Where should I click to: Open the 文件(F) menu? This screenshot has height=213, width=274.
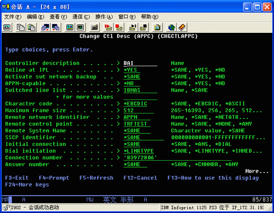[x=13, y=17]
